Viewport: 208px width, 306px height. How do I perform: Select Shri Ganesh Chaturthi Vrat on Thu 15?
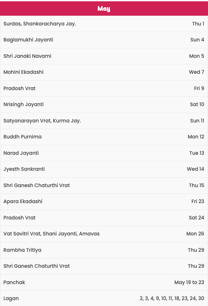pyautogui.click(x=104, y=185)
